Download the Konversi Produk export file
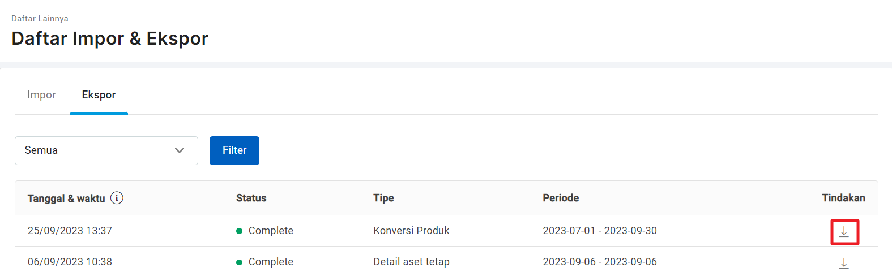The height and width of the screenshot is (276, 892). [x=844, y=231]
